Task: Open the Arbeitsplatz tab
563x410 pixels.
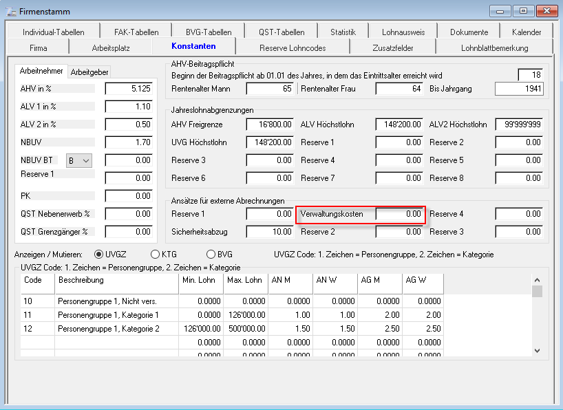Action: click(111, 47)
